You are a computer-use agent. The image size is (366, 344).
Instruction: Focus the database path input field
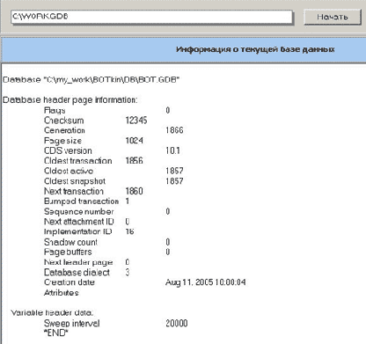point(151,18)
